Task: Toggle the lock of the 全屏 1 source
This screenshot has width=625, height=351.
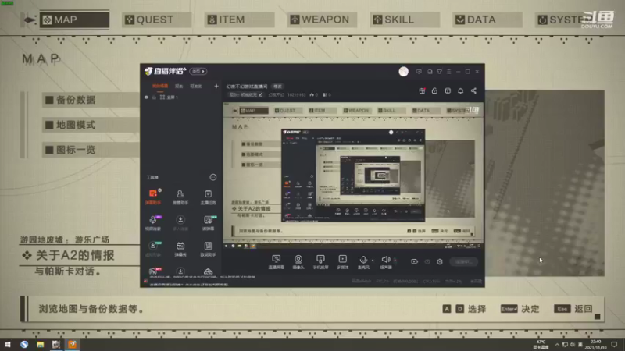Action: coord(154,97)
